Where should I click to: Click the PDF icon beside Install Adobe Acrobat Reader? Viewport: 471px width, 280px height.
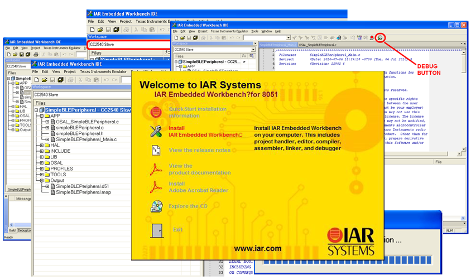point(156,187)
